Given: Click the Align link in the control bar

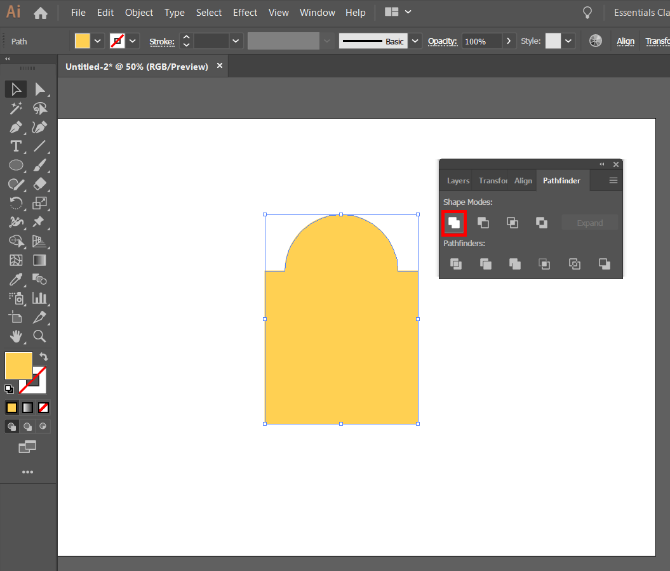Looking at the screenshot, I should [x=626, y=41].
